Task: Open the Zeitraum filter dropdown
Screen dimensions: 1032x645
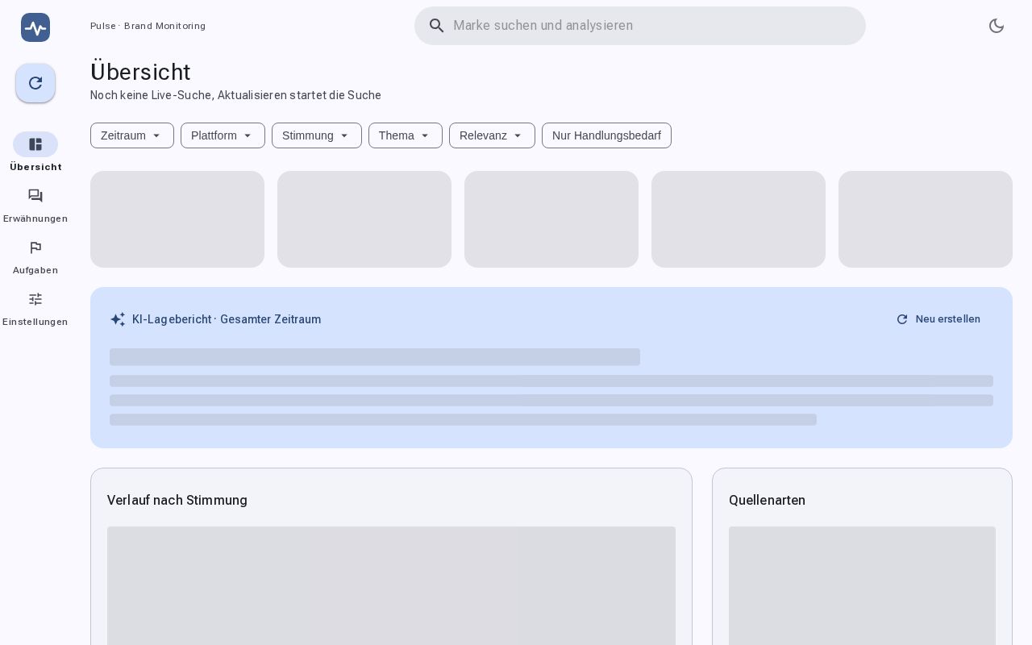Action: [x=132, y=135]
